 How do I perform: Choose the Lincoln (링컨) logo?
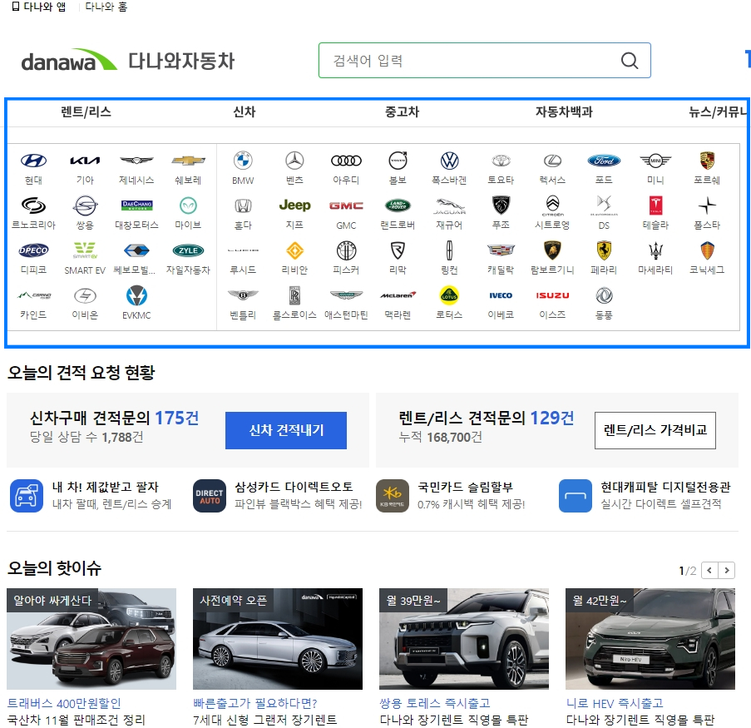click(449, 250)
